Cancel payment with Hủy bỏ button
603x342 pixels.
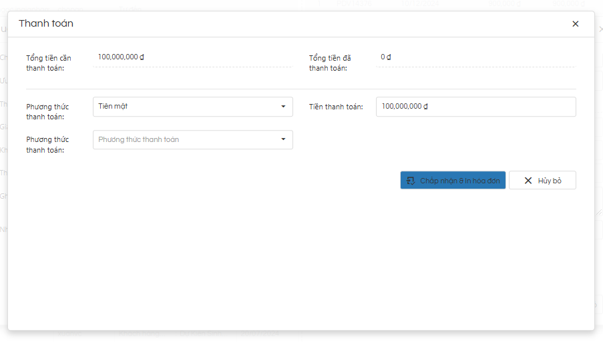(x=542, y=181)
